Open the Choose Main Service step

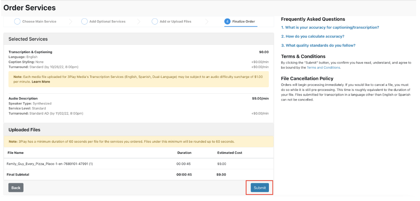pyautogui.click(x=35, y=21)
